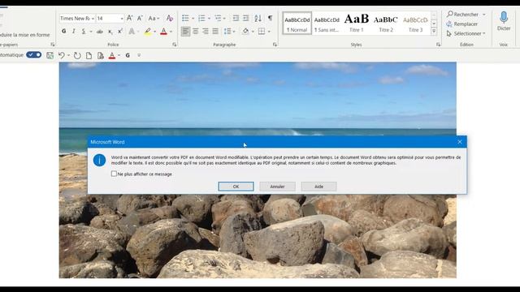Undo the last action in quick access
Viewport: 520px width, 292px height.
point(62,55)
